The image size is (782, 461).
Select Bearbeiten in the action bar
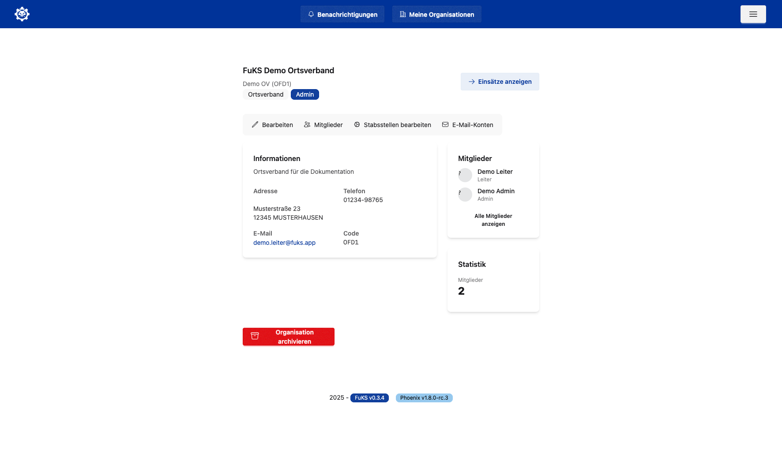(x=277, y=124)
